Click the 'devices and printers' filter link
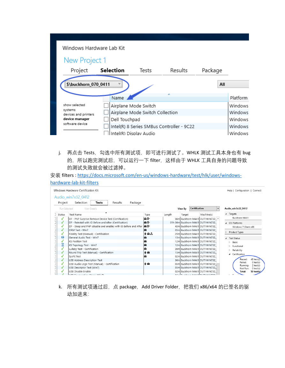The width and height of the screenshot is (285, 368). pyautogui.click(x=79, y=114)
